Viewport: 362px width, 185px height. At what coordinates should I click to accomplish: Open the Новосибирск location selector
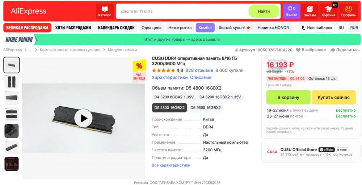317,28
